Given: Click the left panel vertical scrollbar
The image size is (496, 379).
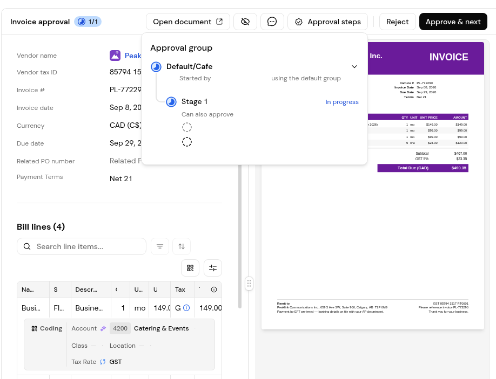Looking at the screenshot, I should [x=240, y=236].
